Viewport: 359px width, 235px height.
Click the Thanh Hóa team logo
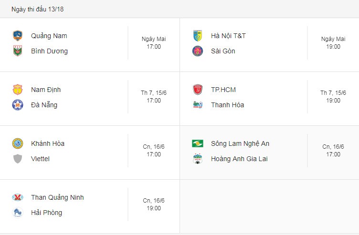click(197, 105)
